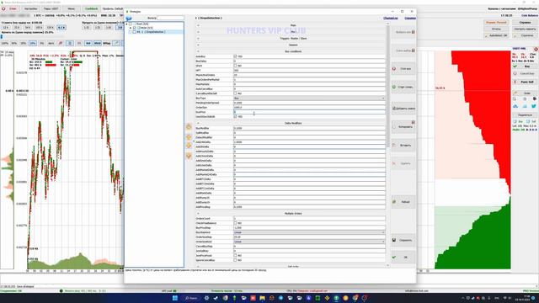The height and width of the screenshot is (303, 539).
Task: Click the Сохранить save button
Action: (x=403, y=240)
